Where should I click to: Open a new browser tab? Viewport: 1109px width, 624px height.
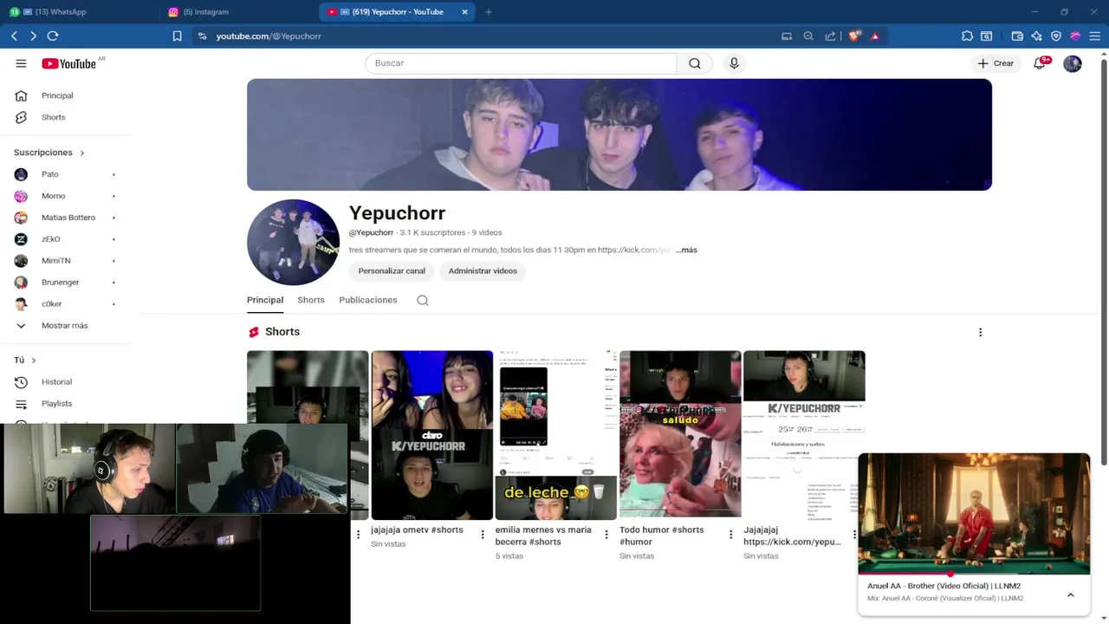(489, 12)
